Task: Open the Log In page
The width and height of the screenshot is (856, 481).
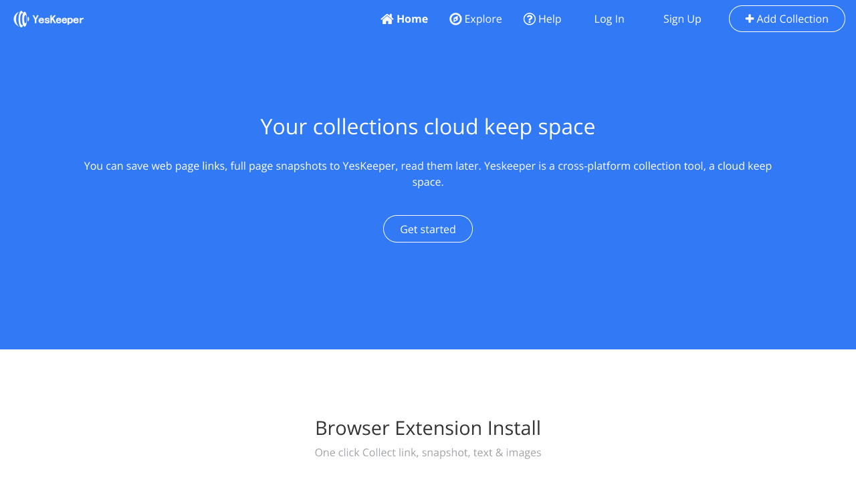Action: (x=609, y=19)
